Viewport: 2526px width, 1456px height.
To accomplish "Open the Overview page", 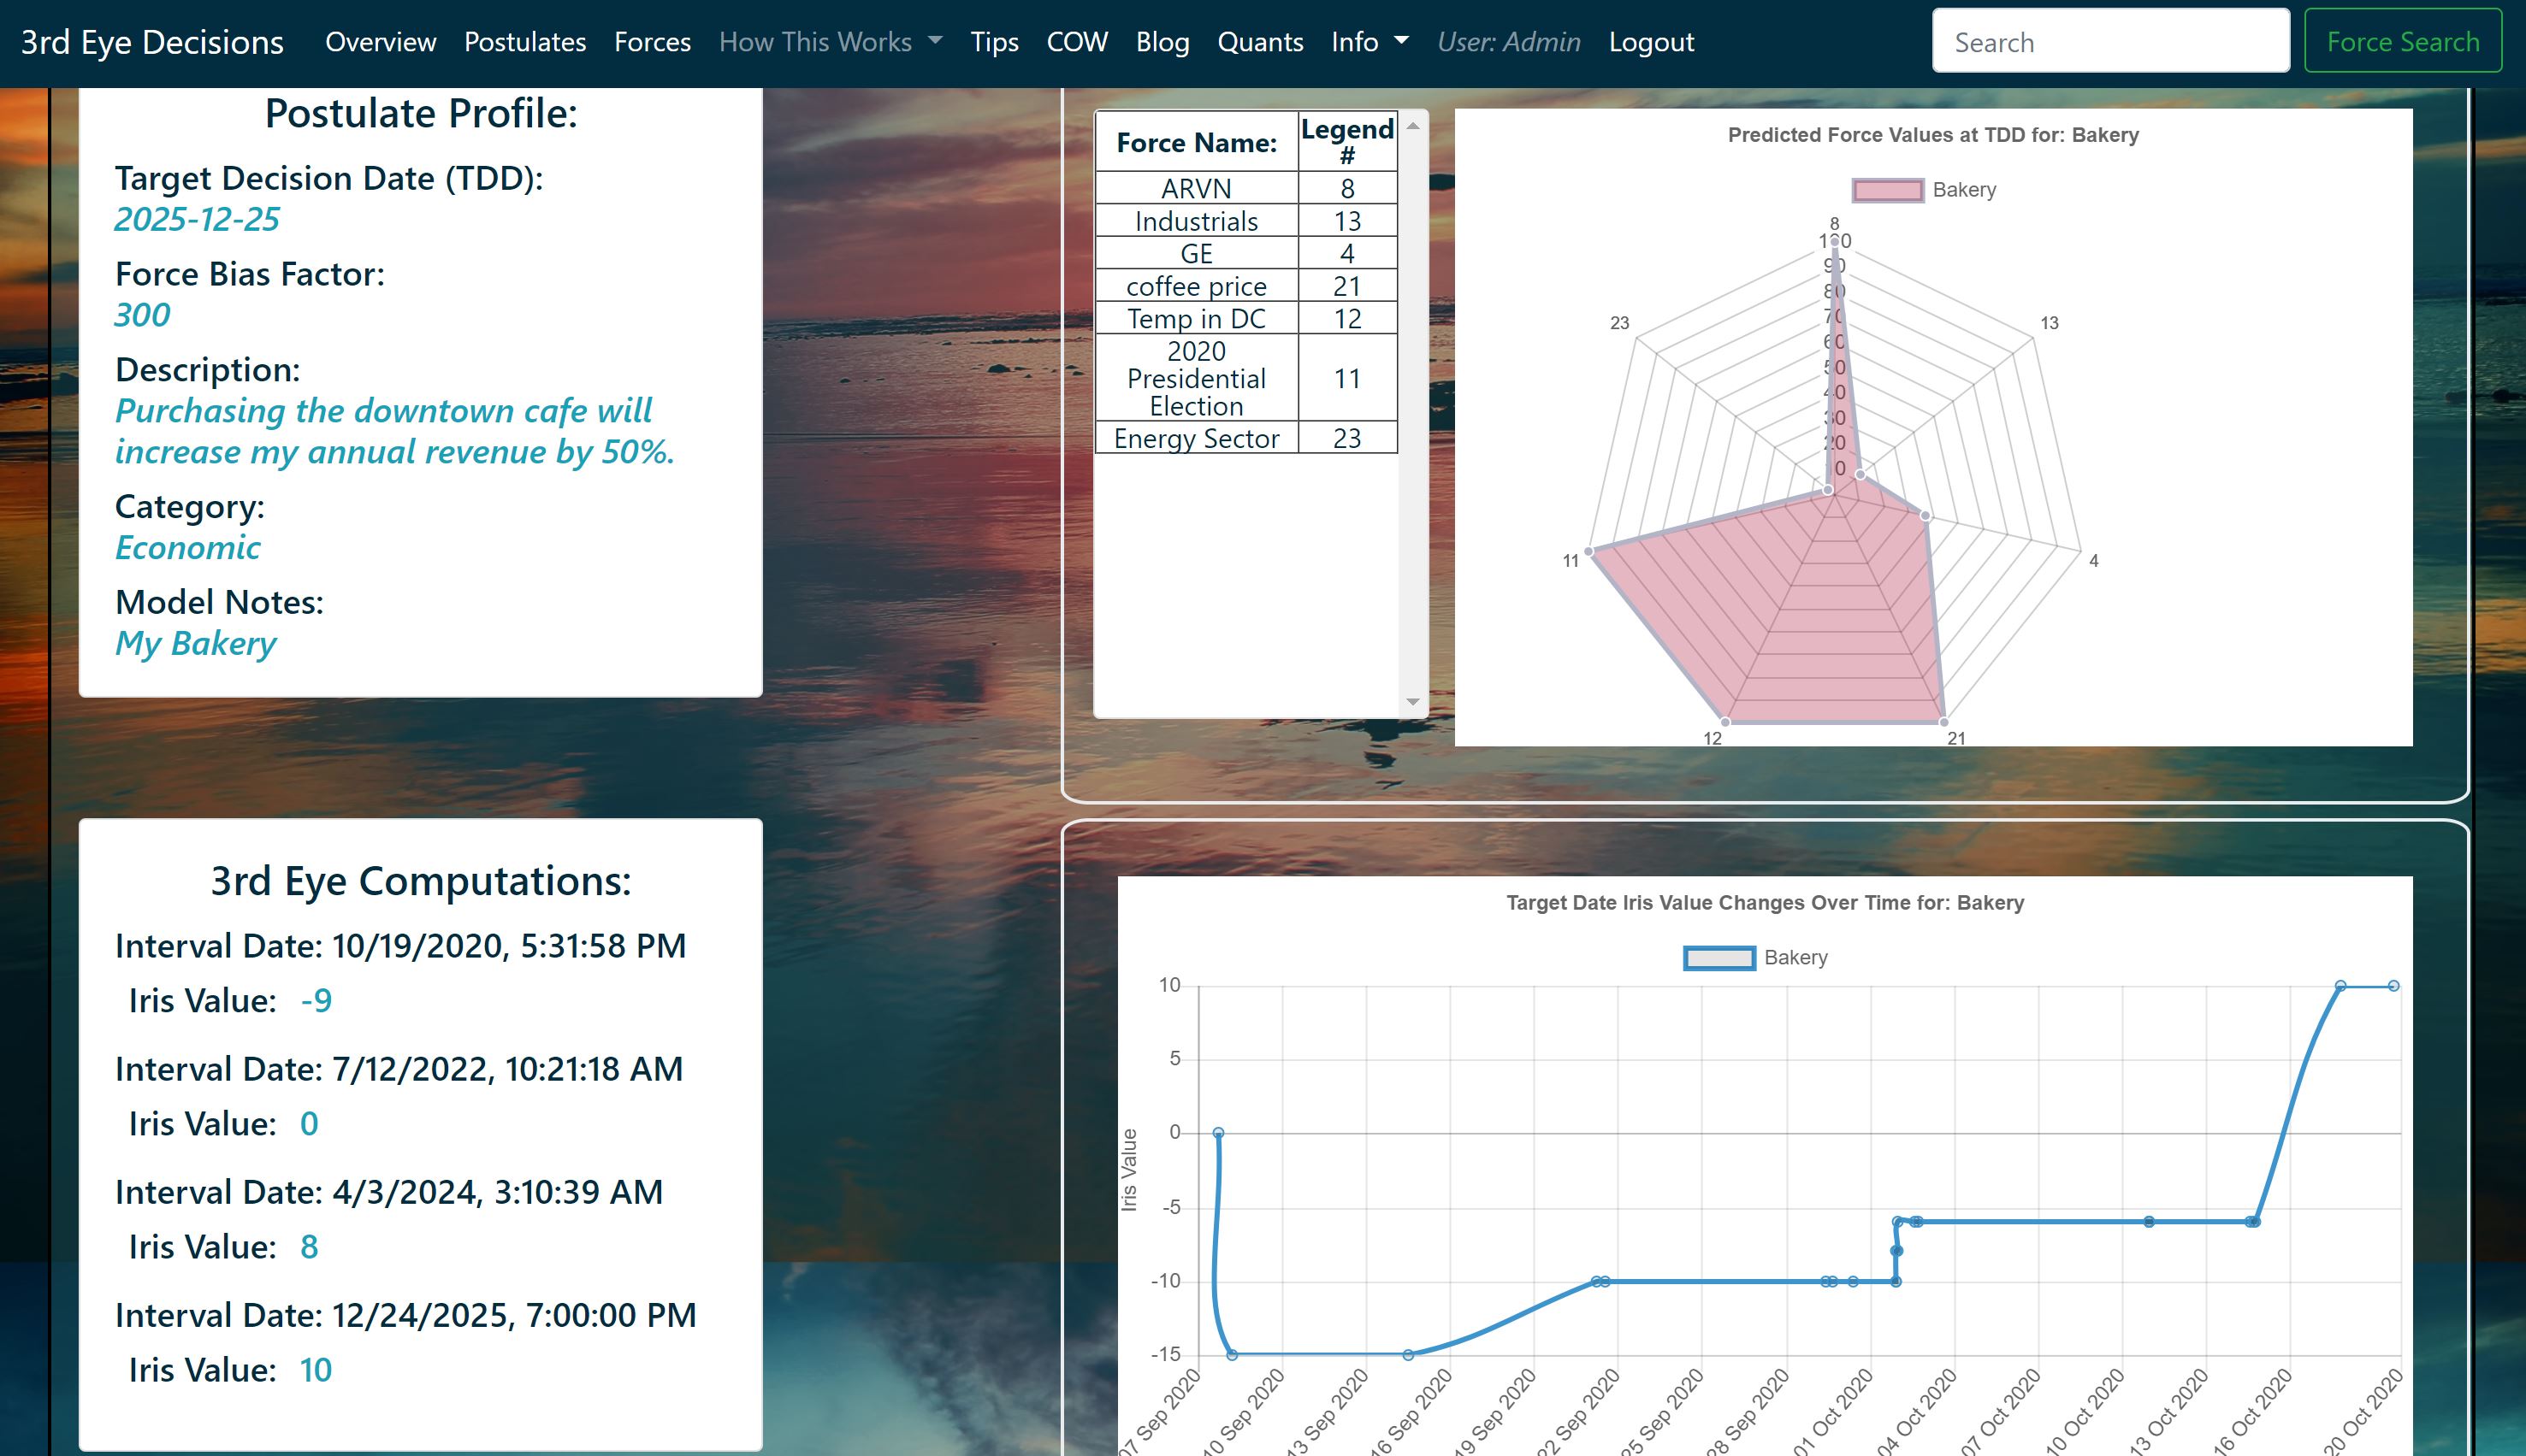I will [x=380, y=42].
